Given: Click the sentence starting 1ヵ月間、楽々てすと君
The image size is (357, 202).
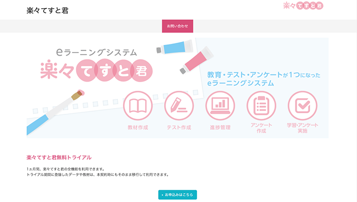Looking at the screenshot, I should point(66,169).
